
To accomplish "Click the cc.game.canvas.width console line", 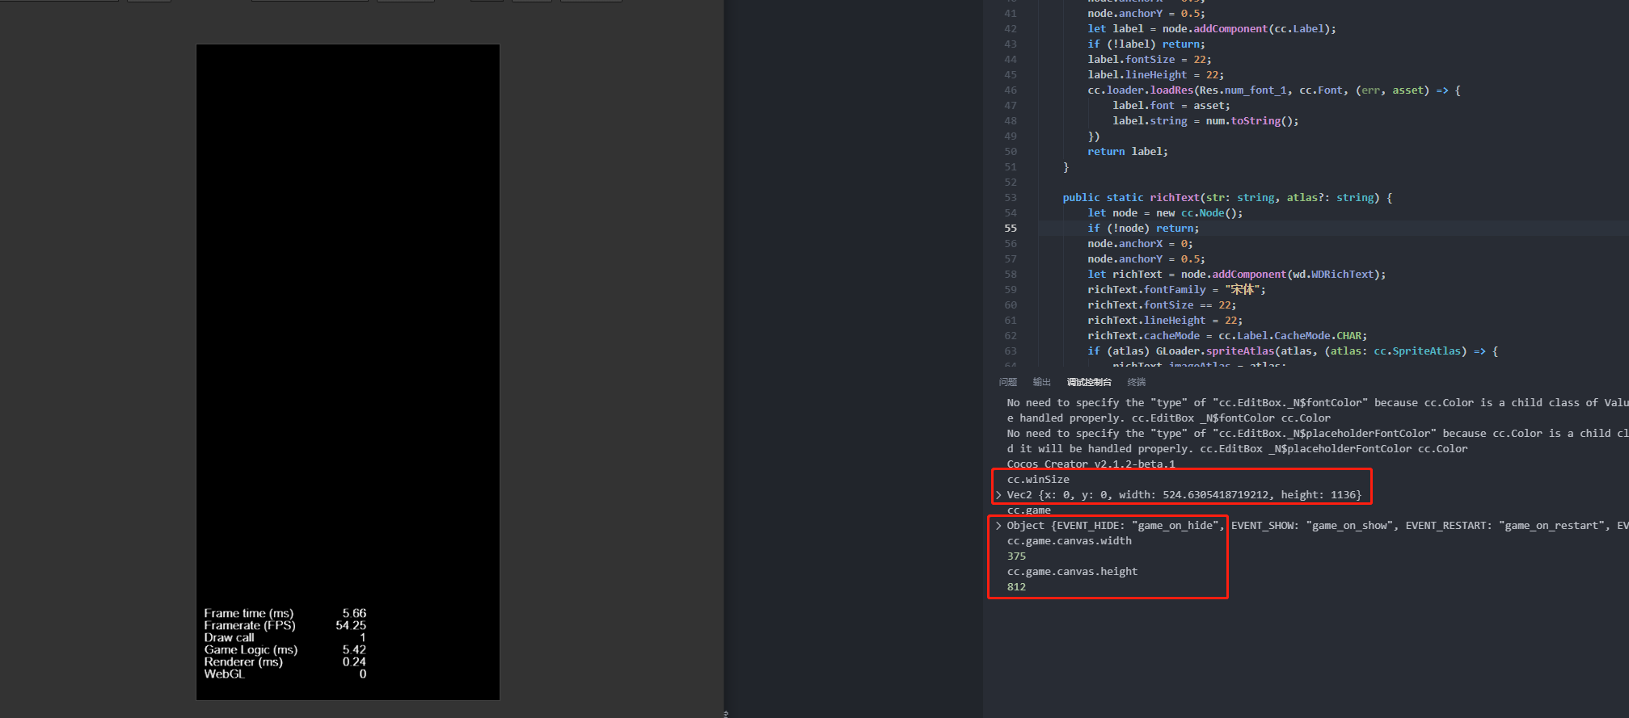I will click(1069, 541).
